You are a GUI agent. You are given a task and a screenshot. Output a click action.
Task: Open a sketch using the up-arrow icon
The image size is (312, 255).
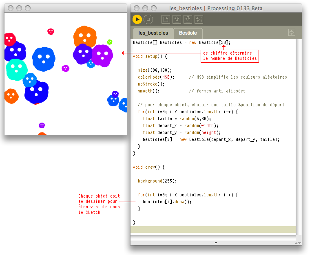coord(177,19)
